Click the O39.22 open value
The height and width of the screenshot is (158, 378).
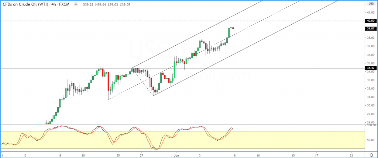coord(88,4)
